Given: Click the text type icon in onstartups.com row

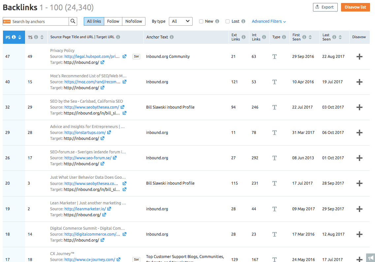Looking at the screenshot, I should click(x=274, y=133).
